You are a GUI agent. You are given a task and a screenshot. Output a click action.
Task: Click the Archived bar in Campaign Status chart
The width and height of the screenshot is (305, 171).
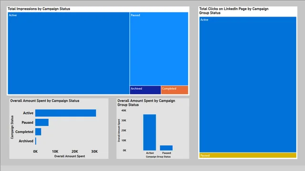(36, 141)
